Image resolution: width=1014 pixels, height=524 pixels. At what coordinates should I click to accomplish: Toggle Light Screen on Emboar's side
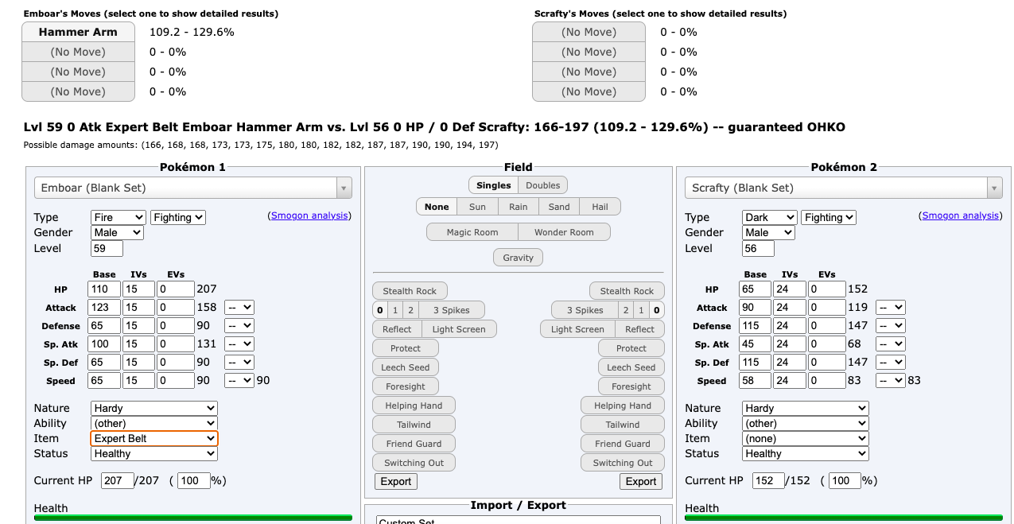(458, 329)
